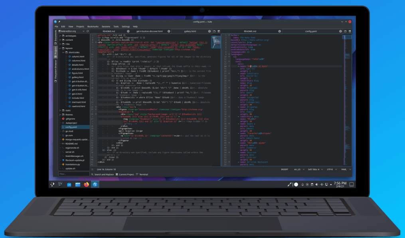Viewport: 405px width, 238px height.
Task: Click the pin icon in Kate title bar
Action: tap(59, 21)
